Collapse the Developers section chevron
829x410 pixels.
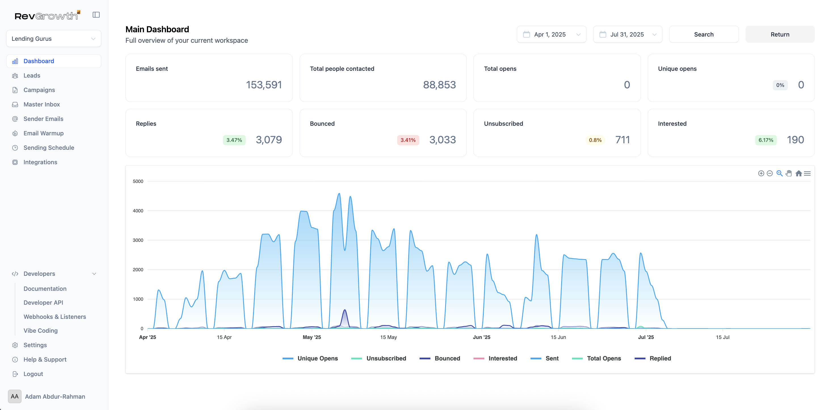(x=94, y=274)
